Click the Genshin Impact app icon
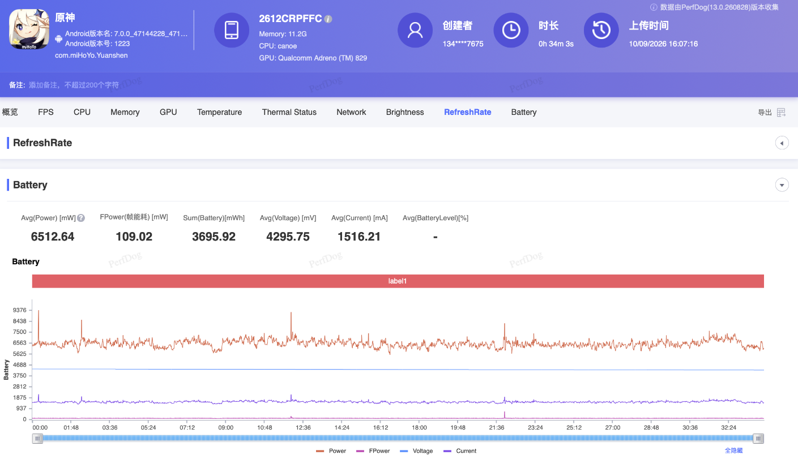The image size is (798, 476). pyautogui.click(x=29, y=29)
